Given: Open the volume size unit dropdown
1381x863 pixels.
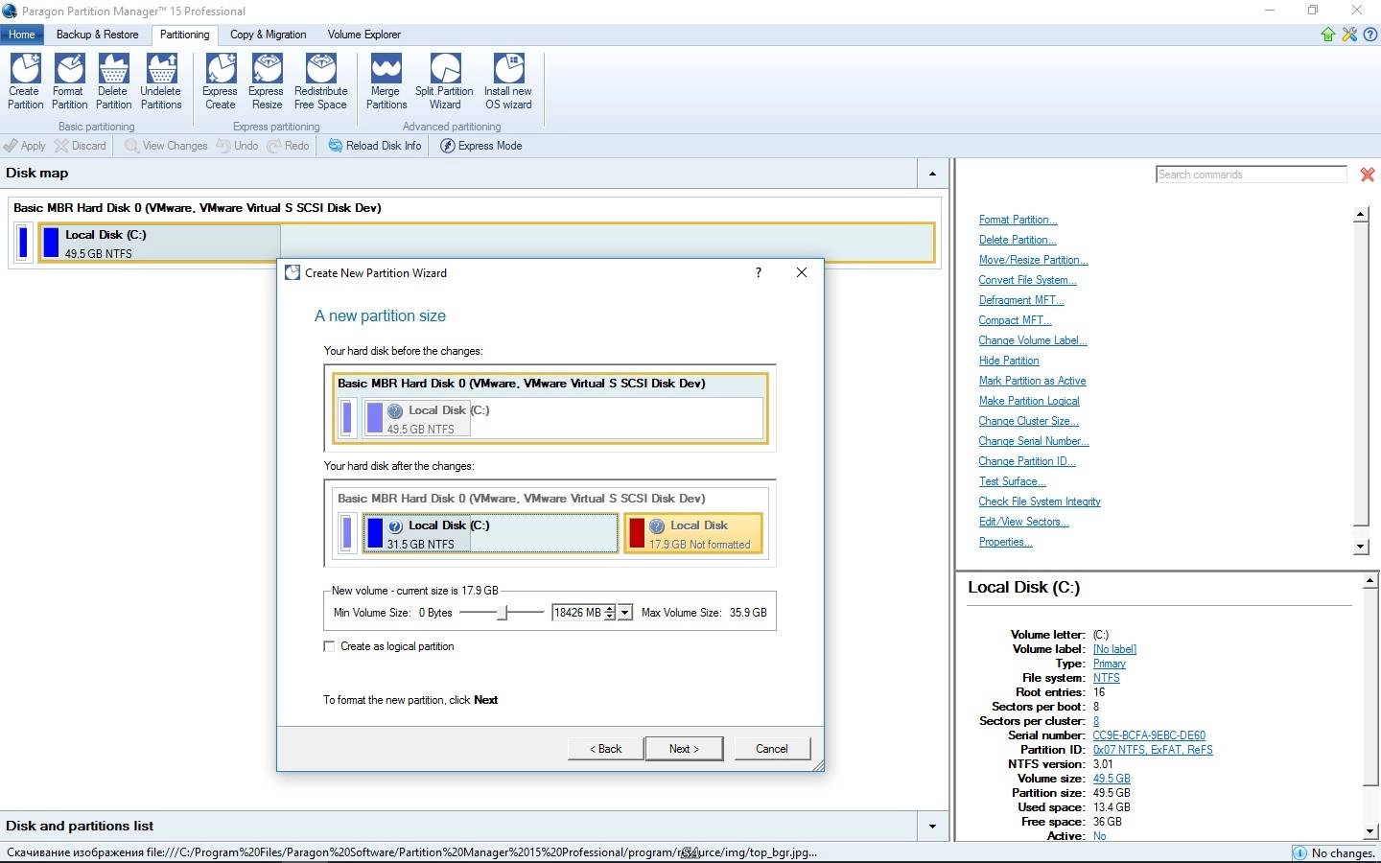Looking at the screenshot, I should [625, 613].
